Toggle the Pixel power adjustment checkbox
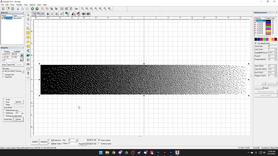 pos(4,116)
